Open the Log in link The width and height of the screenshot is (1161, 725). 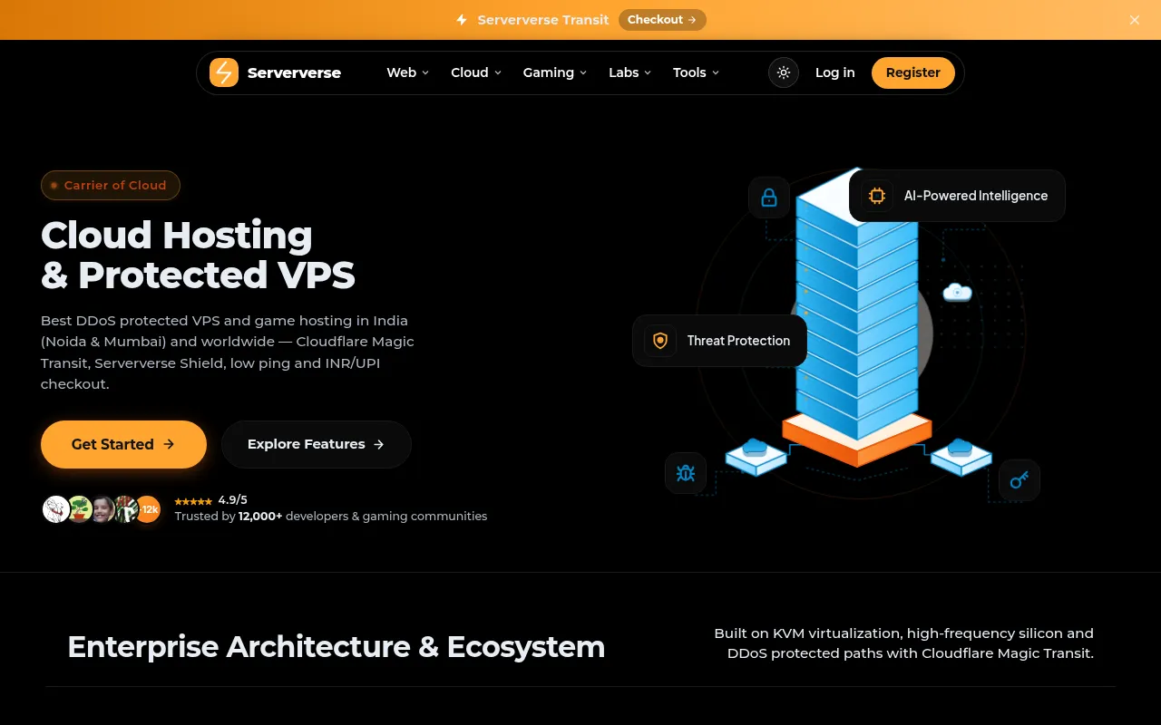pos(834,72)
